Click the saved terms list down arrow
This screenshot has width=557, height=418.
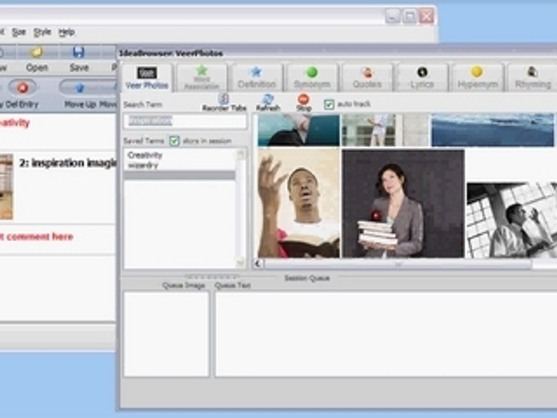click(240, 263)
